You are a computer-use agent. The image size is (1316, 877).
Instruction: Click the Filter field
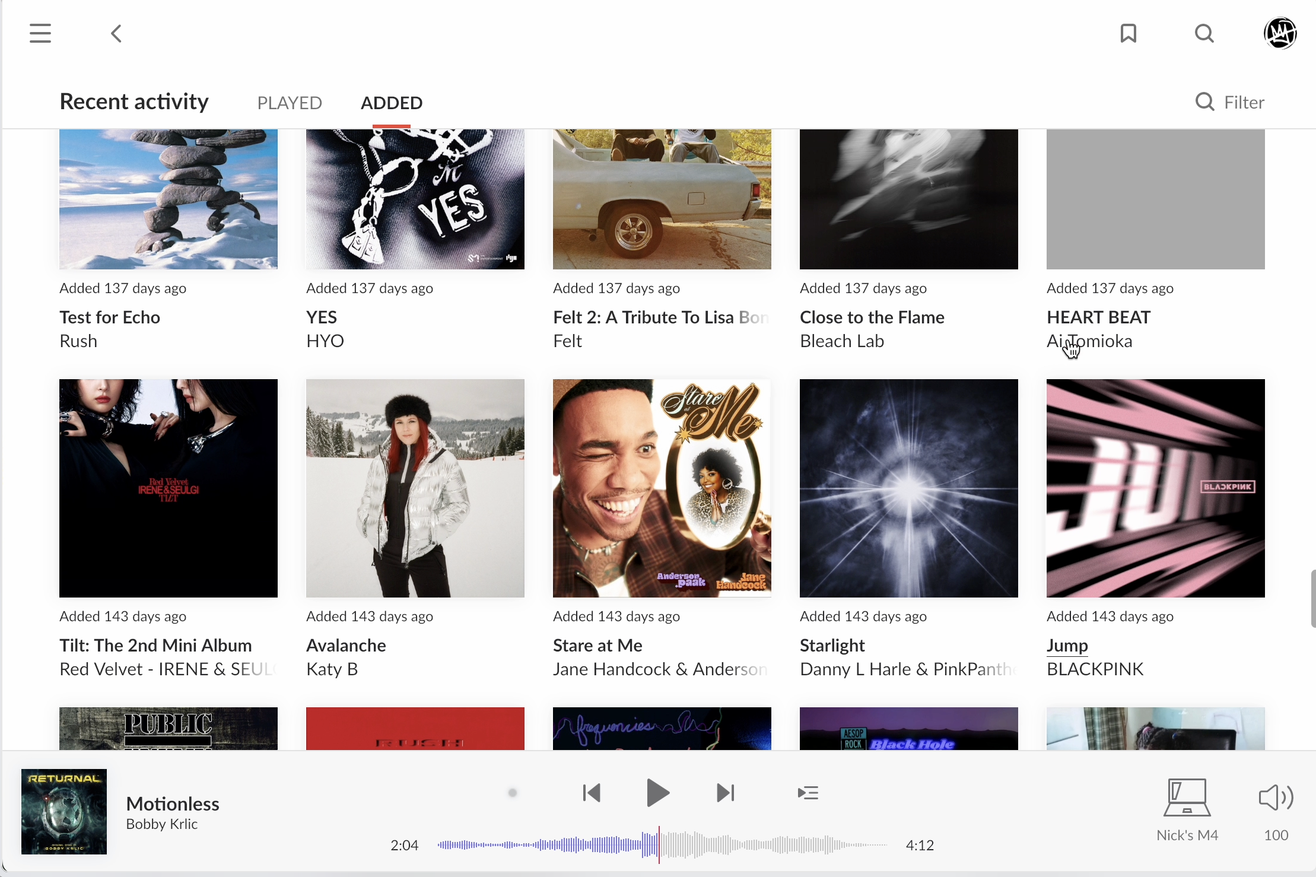[x=1244, y=102]
